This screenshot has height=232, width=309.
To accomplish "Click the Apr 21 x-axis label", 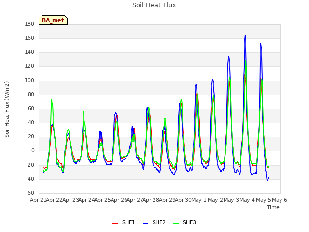I will [x=38, y=200].
